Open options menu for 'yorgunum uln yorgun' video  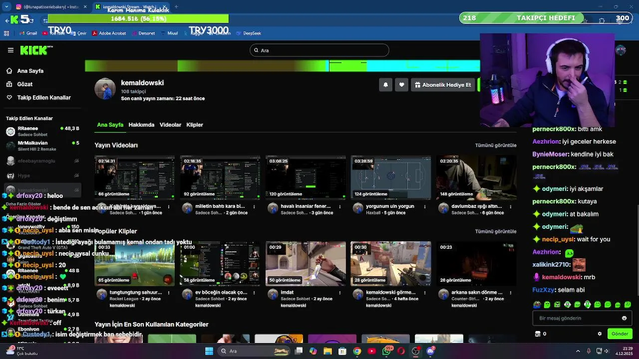[x=425, y=206]
